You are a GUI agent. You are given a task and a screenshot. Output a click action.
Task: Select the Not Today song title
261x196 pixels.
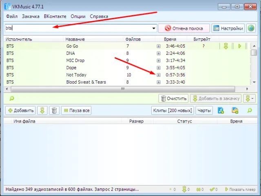[76, 75]
